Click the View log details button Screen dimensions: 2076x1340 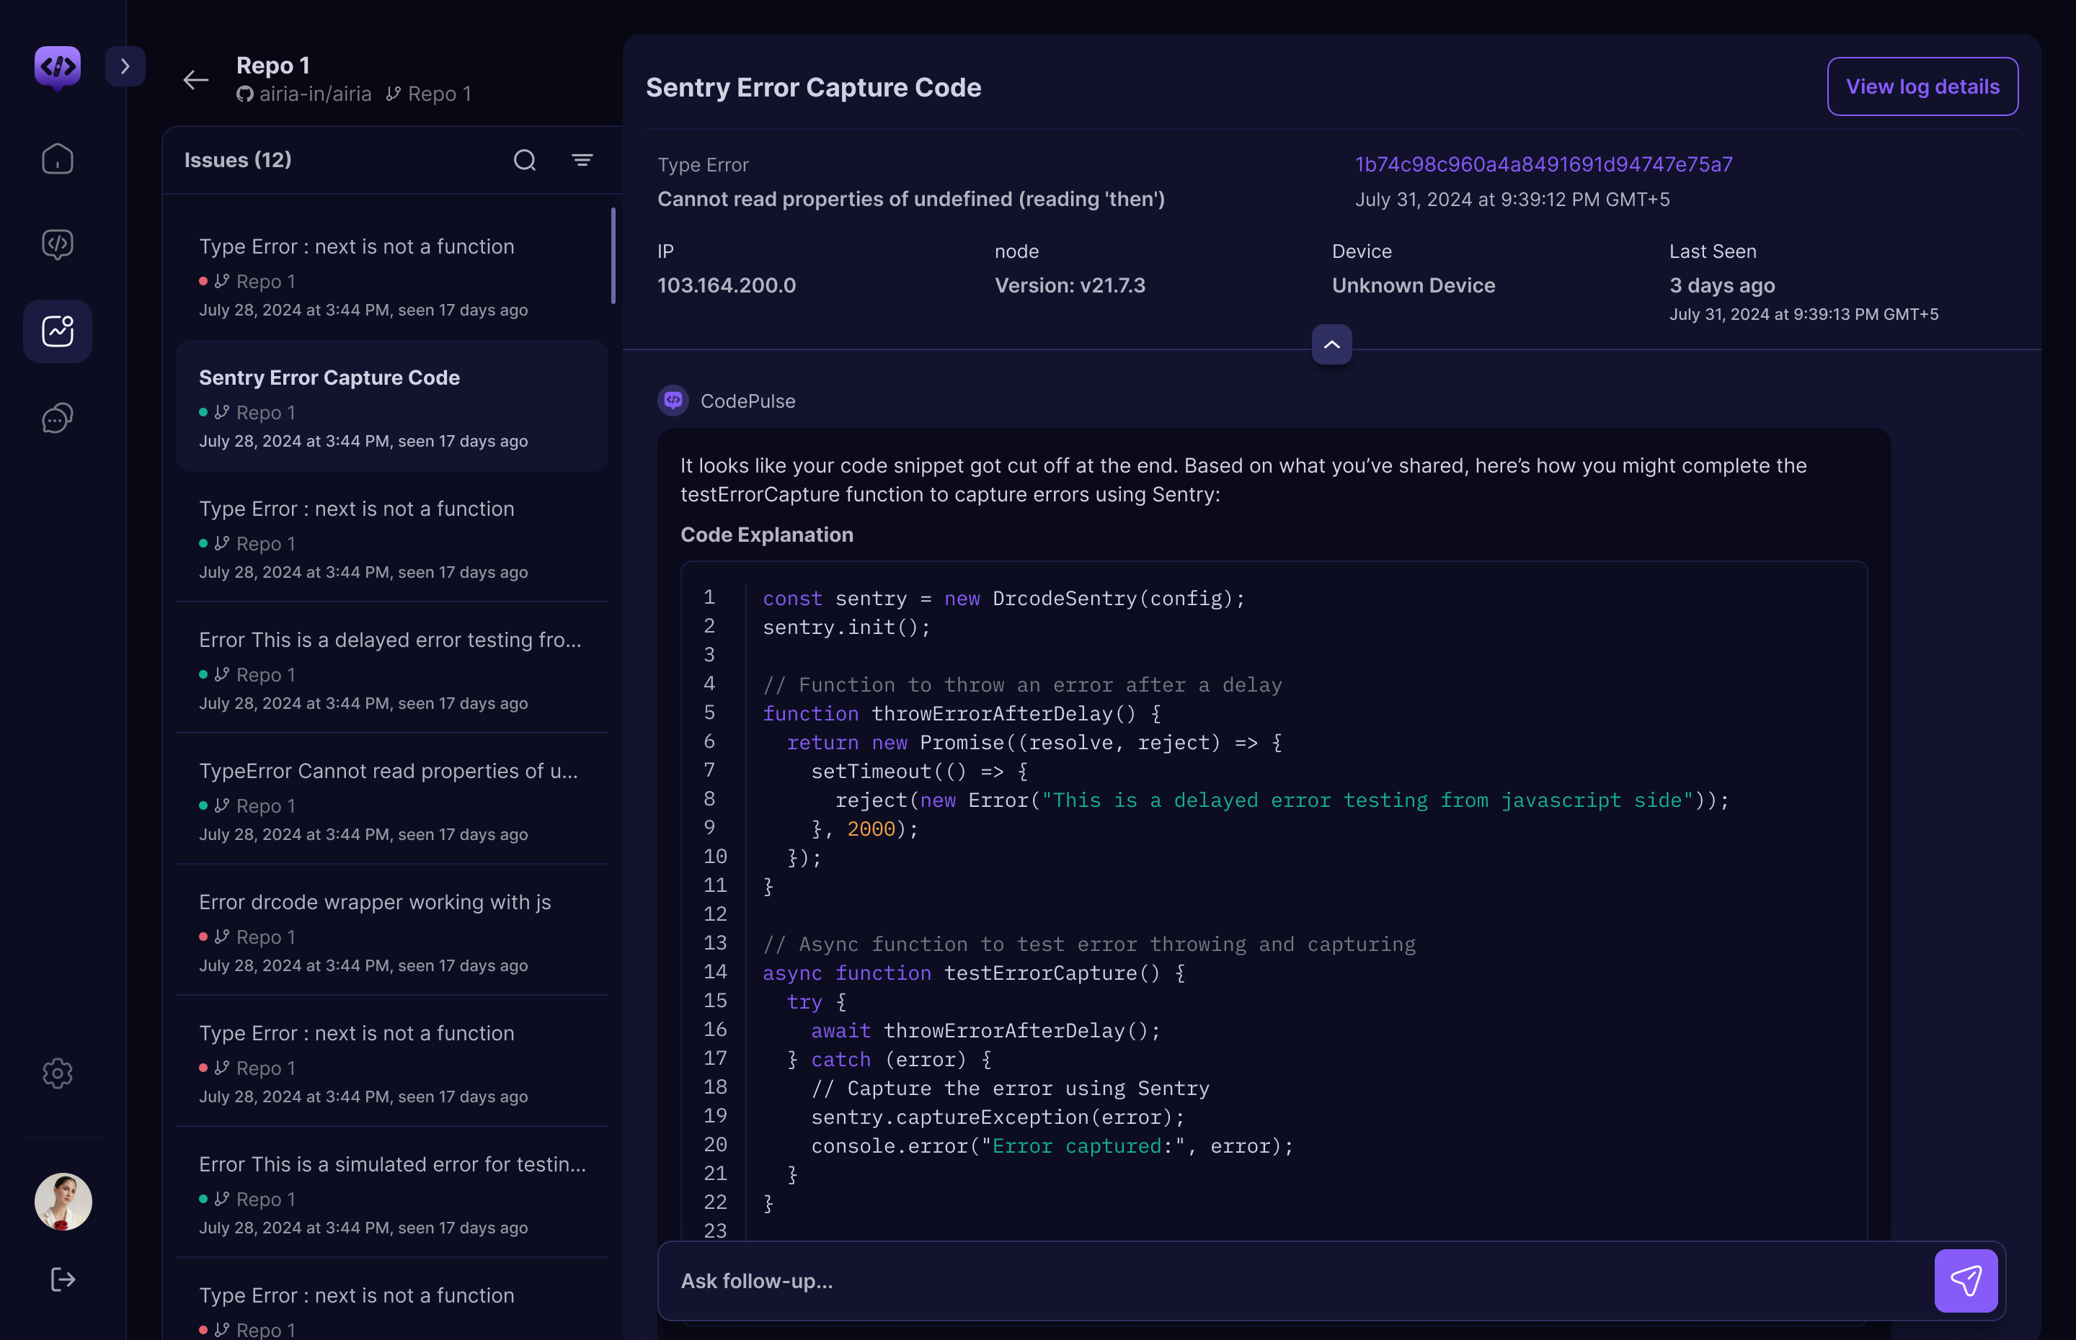(x=1922, y=86)
